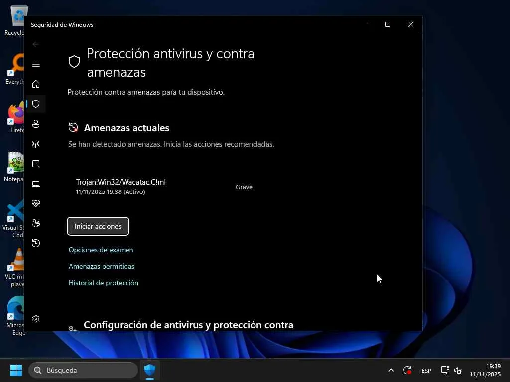Show hidden tray icons chevron
The height and width of the screenshot is (382, 510).
point(391,370)
